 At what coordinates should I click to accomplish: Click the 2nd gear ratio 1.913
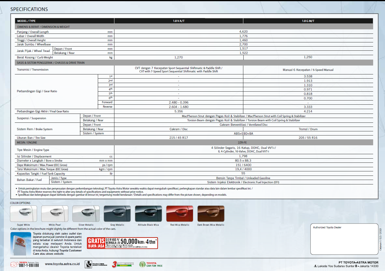coord(308,81)
